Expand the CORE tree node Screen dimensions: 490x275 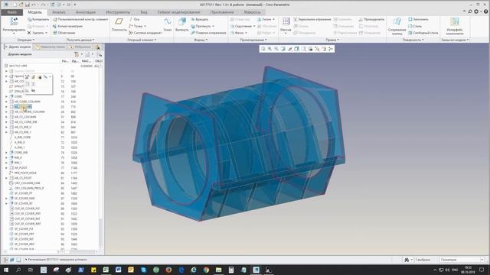coord(6,97)
